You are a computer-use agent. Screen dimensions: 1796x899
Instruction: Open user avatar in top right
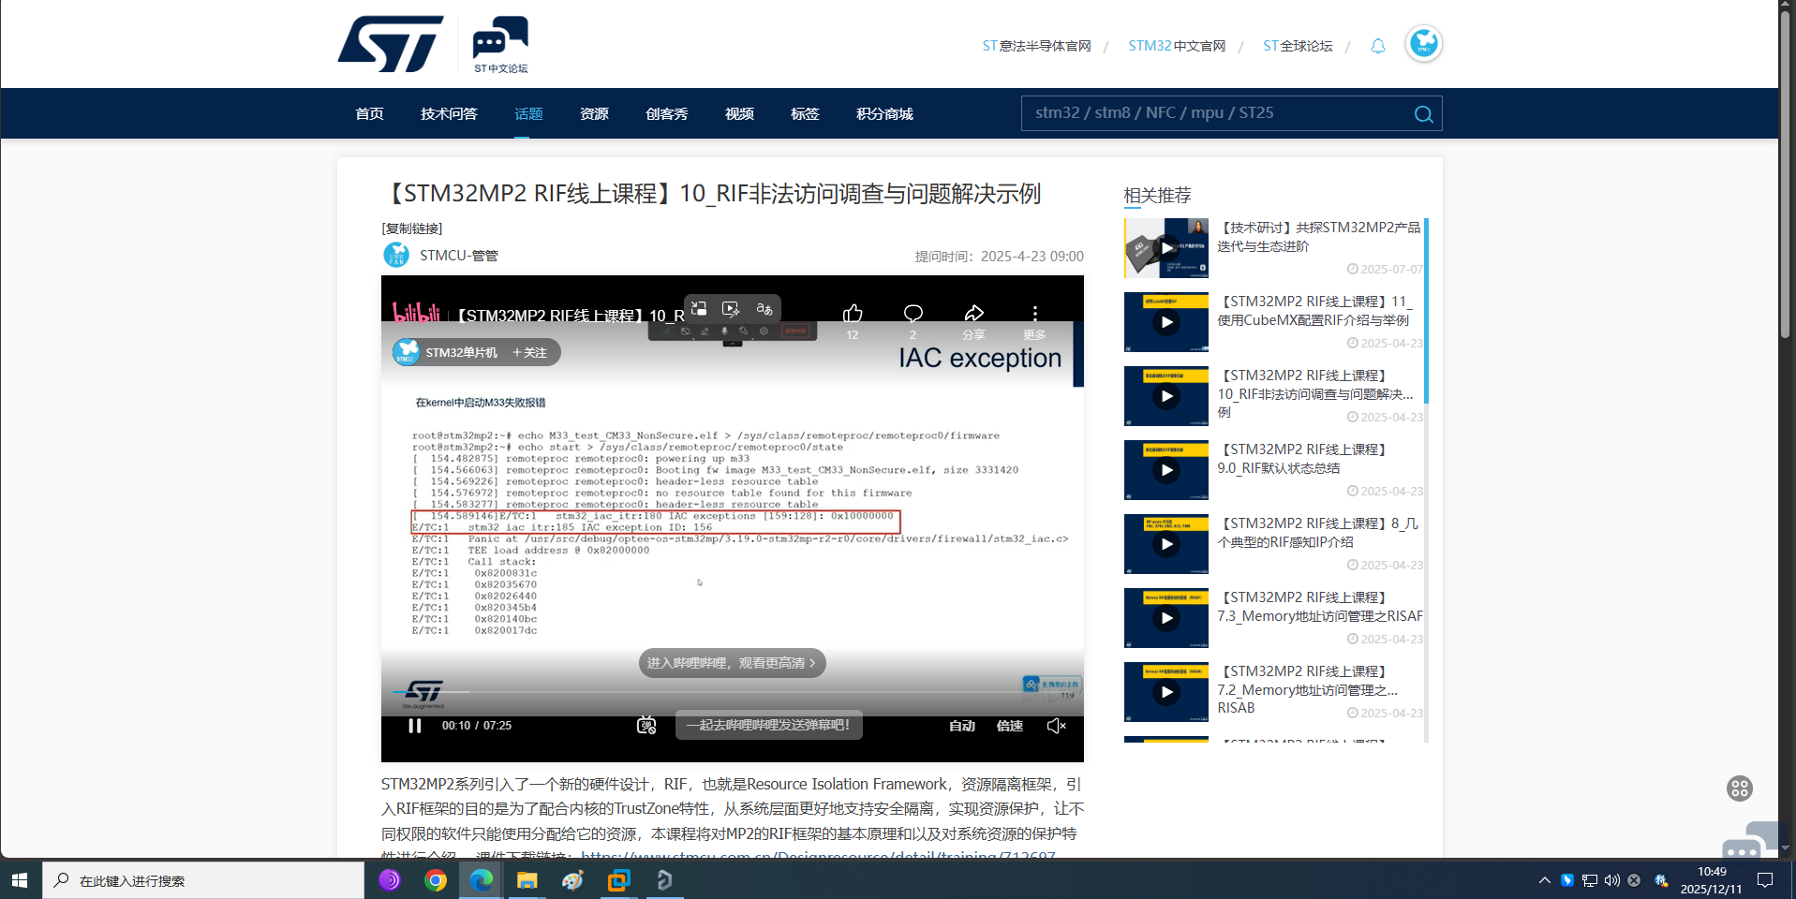tap(1423, 44)
